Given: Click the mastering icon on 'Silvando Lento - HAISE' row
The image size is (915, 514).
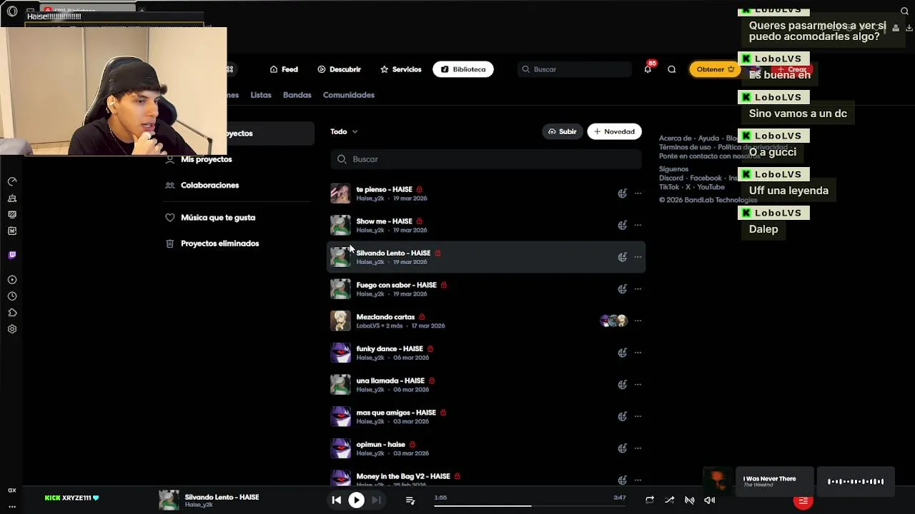Looking at the screenshot, I should pyautogui.click(x=622, y=257).
